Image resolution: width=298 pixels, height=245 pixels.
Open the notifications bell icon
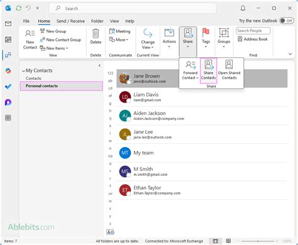tap(243, 8)
